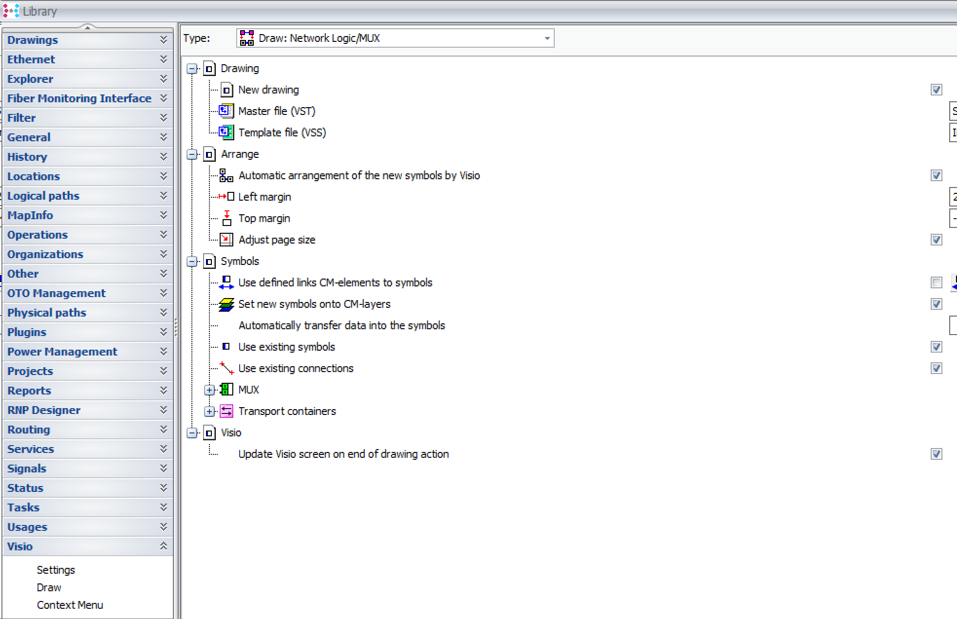Open the Ethernet sidebar section
This screenshot has width=957, height=619.
click(88, 59)
